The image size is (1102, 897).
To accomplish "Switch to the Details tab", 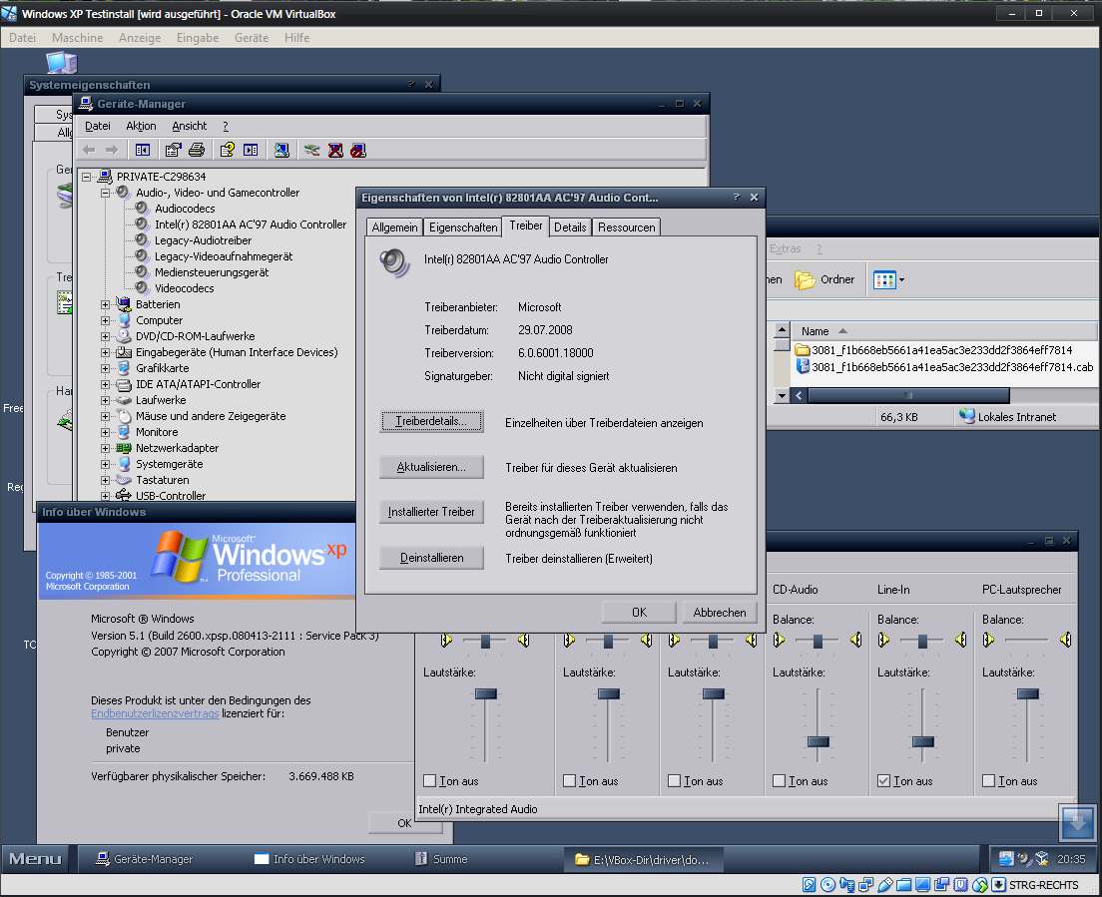I will (570, 226).
